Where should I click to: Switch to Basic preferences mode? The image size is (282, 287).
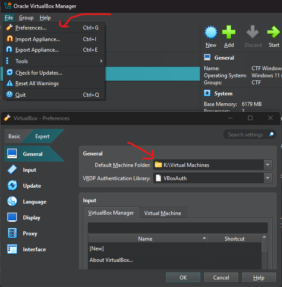pos(14,136)
